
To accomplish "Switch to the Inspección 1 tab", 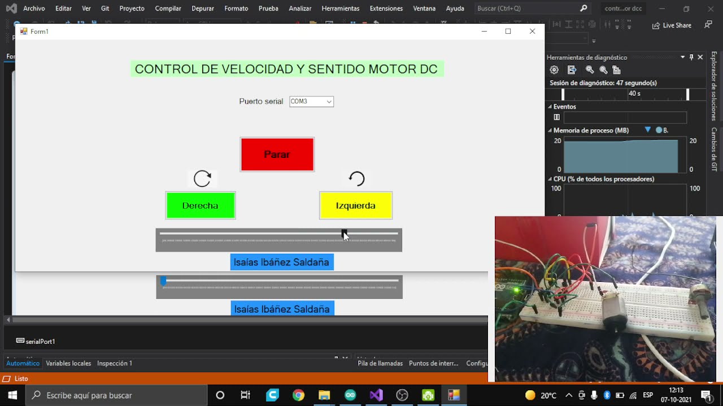I will click(115, 363).
